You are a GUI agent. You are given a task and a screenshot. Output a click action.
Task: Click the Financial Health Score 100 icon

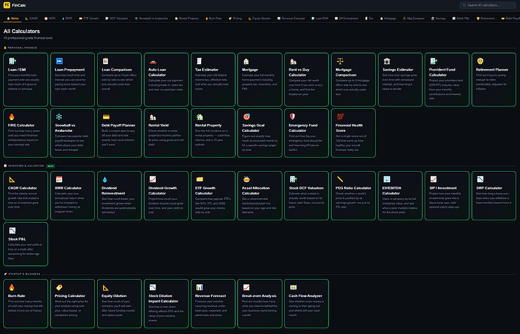(340, 116)
